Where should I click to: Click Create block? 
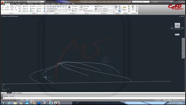86,6
